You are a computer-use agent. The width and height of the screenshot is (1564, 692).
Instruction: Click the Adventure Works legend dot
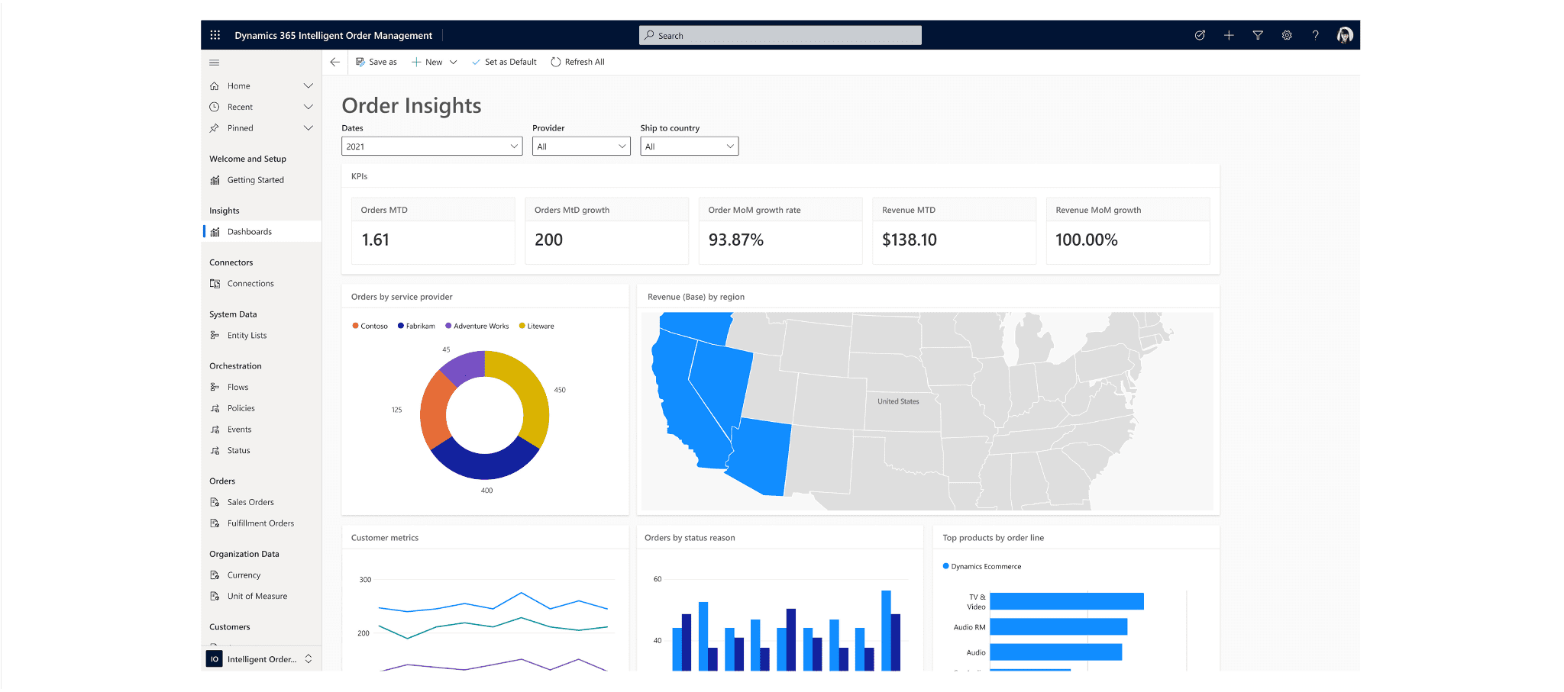[448, 326]
